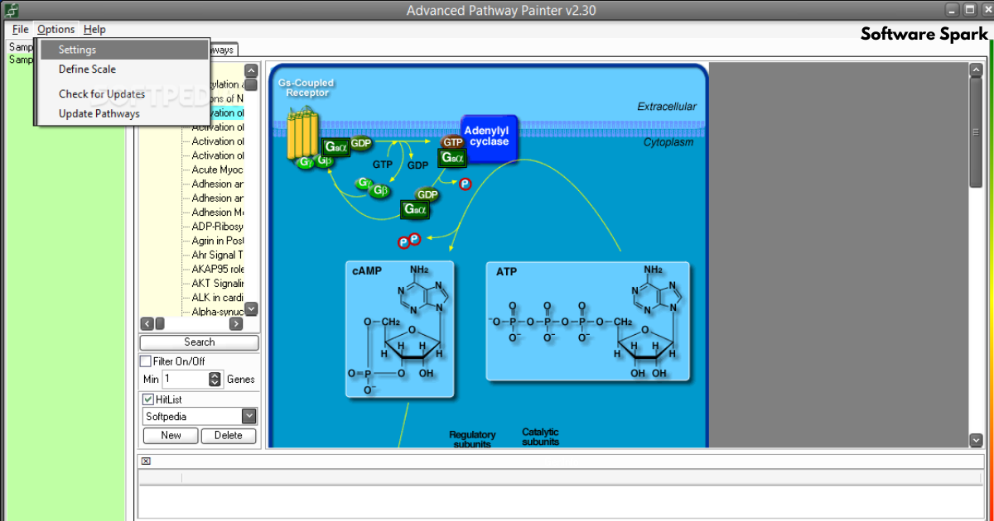Open the Softpedia hit list dropdown
The height and width of the screenshot is (521, 994).
tap(248, 416)
